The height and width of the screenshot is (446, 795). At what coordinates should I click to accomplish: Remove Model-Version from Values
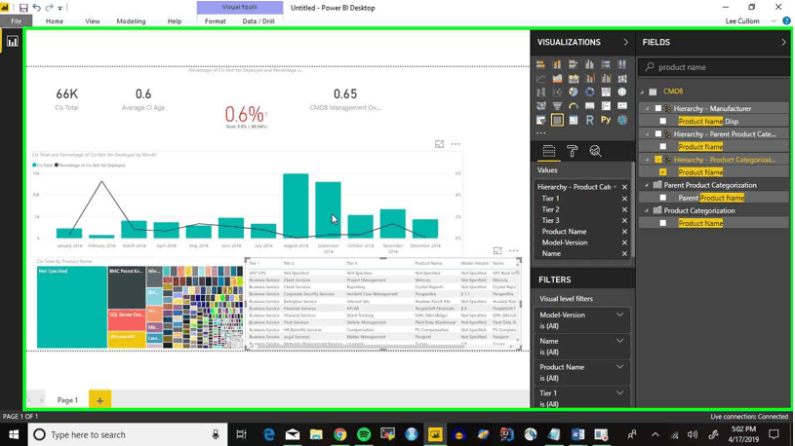[624, 243]
